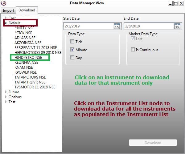
Task: Switch to the Import tab
Action: [x=9, y=10]
